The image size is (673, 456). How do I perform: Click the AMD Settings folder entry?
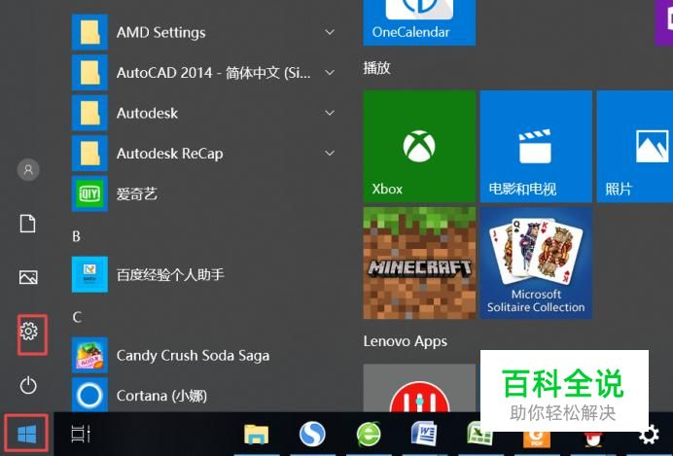pyautogui.click(x=204, y=32)
